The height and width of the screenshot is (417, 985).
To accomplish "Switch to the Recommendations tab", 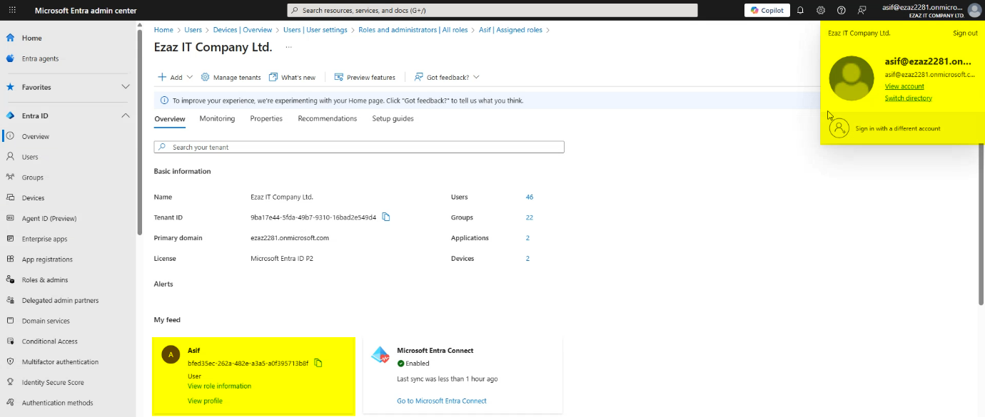I will tap(328, 118).
